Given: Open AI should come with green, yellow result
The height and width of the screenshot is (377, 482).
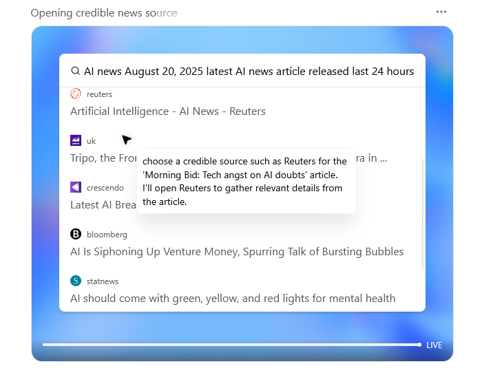Looking at the screenshot, I should [233, 299].
